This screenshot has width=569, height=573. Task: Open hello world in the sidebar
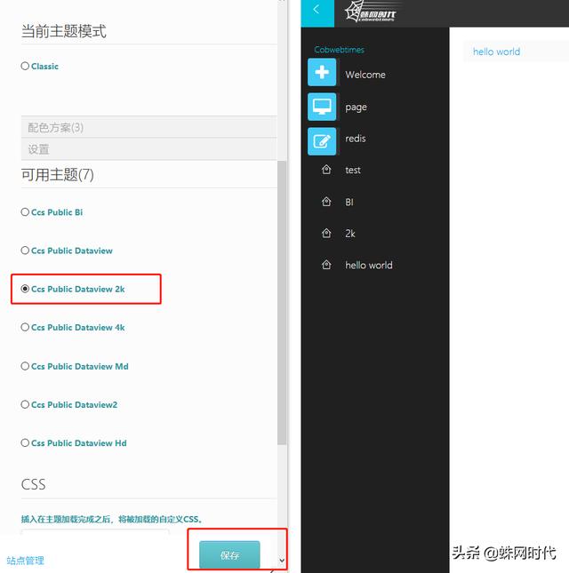tap(369, 265)
